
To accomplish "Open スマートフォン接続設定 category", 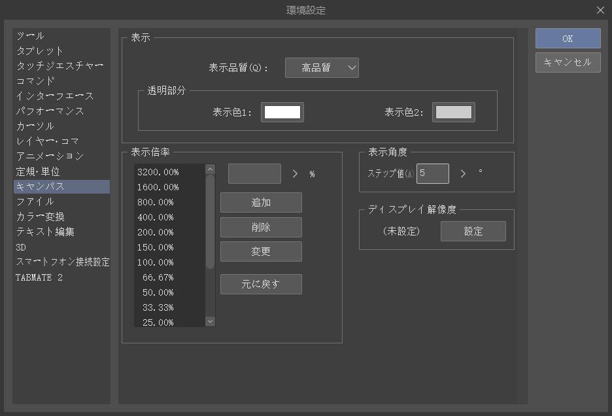I will click(63, 262).
